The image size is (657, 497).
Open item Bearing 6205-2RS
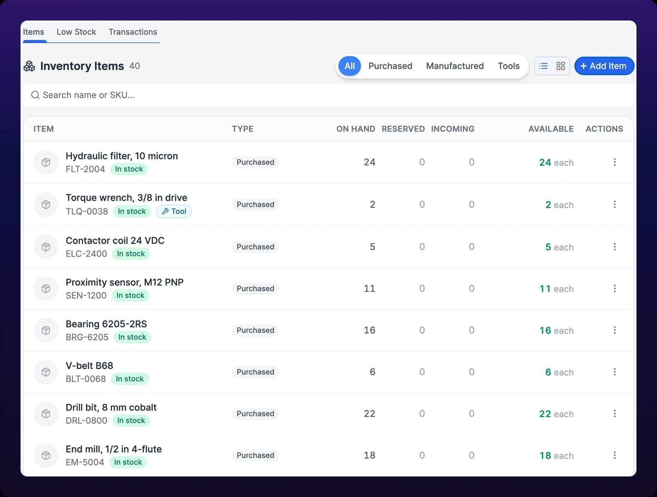pyautogui.click(x=106, y=324)
